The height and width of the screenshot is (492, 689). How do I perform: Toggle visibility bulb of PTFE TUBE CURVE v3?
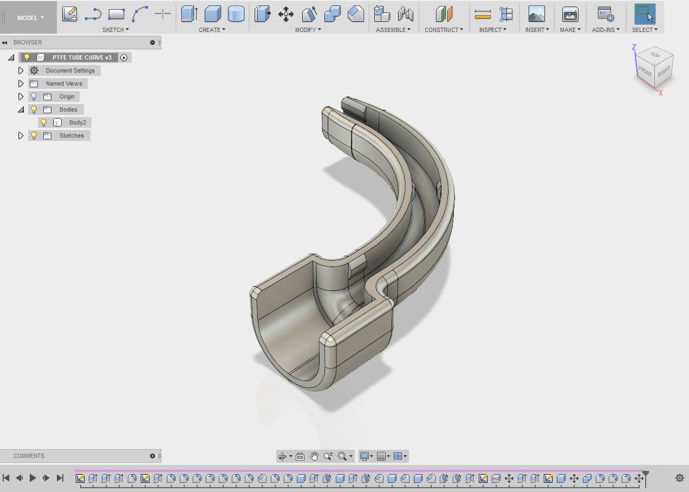27,57
